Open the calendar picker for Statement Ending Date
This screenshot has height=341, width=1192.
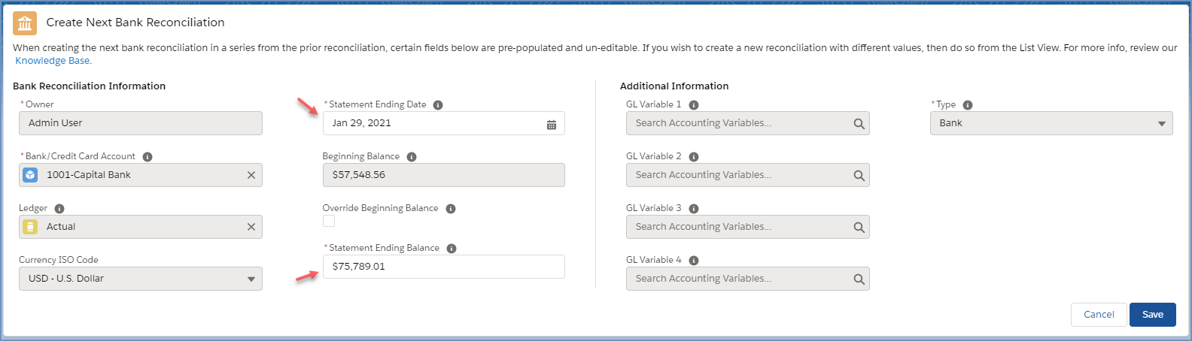tap(551, 124)
